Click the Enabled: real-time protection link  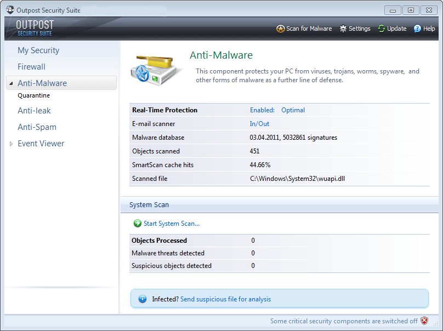click(x=262, y=110)
